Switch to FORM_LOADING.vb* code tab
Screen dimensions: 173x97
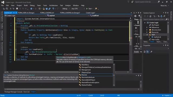pyautogui.click(x=47, y=13)
